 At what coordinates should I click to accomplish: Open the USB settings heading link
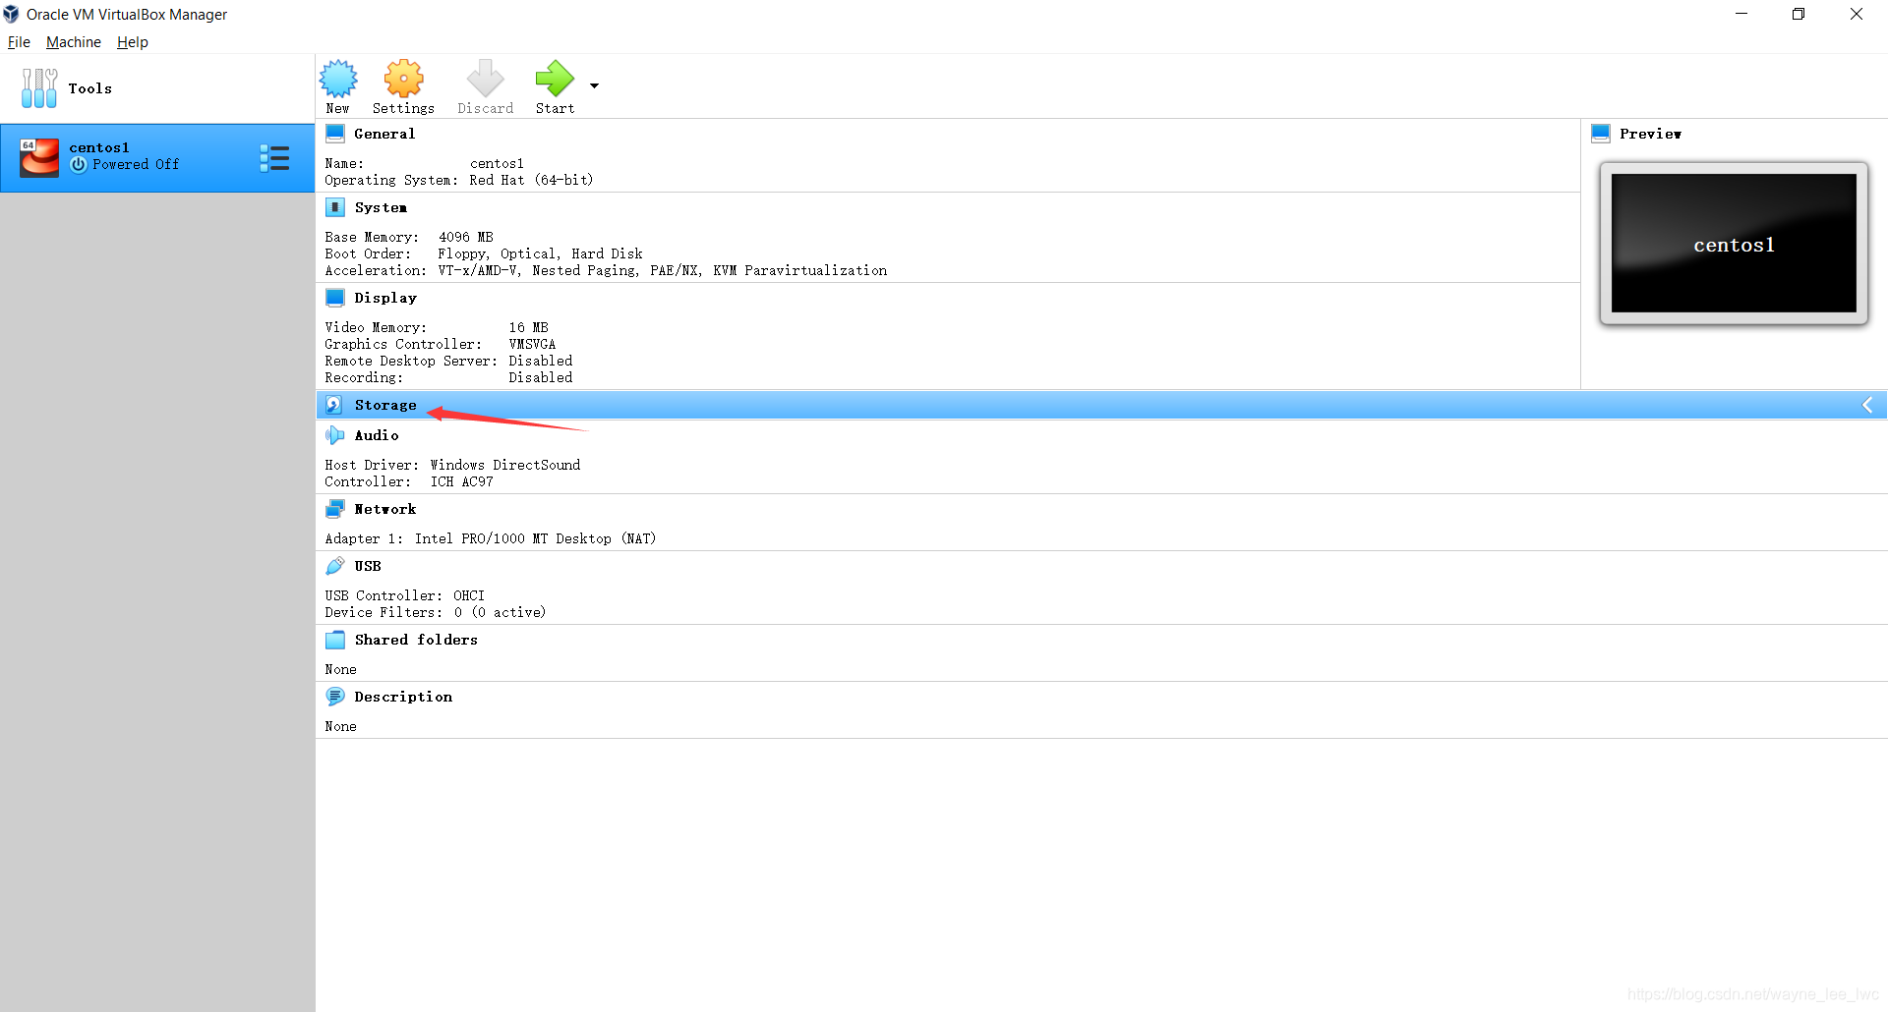pos(368,566)
